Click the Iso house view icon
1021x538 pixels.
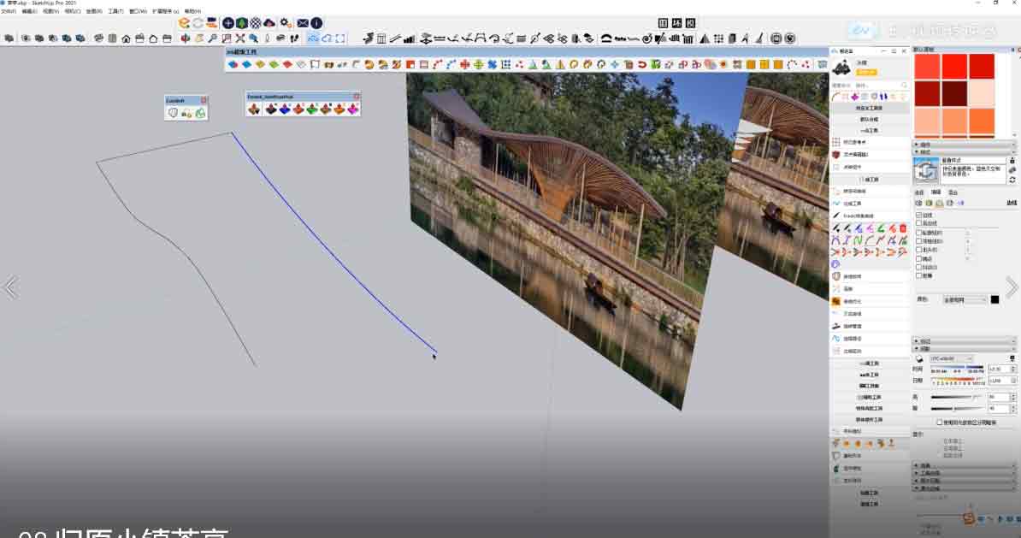tap(127, 38)
